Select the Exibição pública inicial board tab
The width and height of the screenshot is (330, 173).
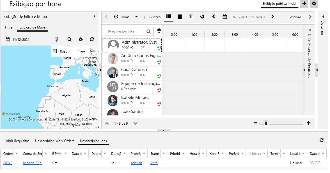279,4
